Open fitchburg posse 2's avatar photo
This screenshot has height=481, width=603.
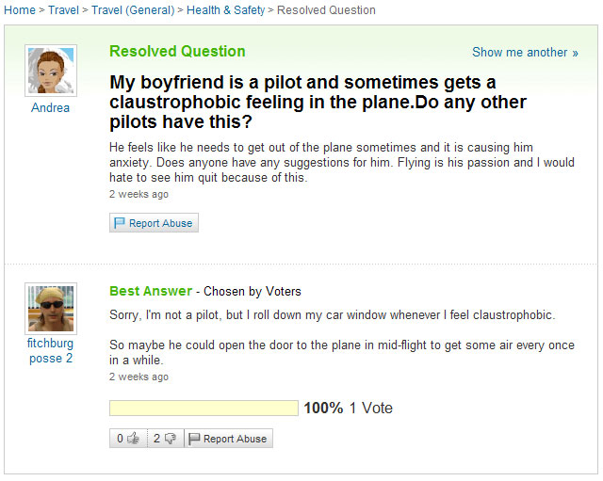point(50,308)
